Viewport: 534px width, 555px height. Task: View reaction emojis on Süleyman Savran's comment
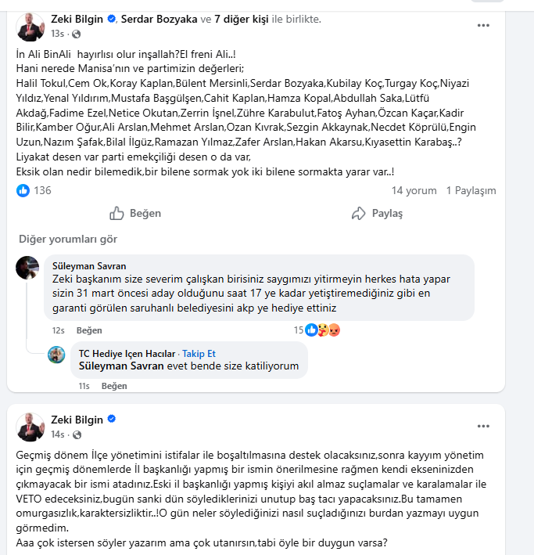pos(323,330)
